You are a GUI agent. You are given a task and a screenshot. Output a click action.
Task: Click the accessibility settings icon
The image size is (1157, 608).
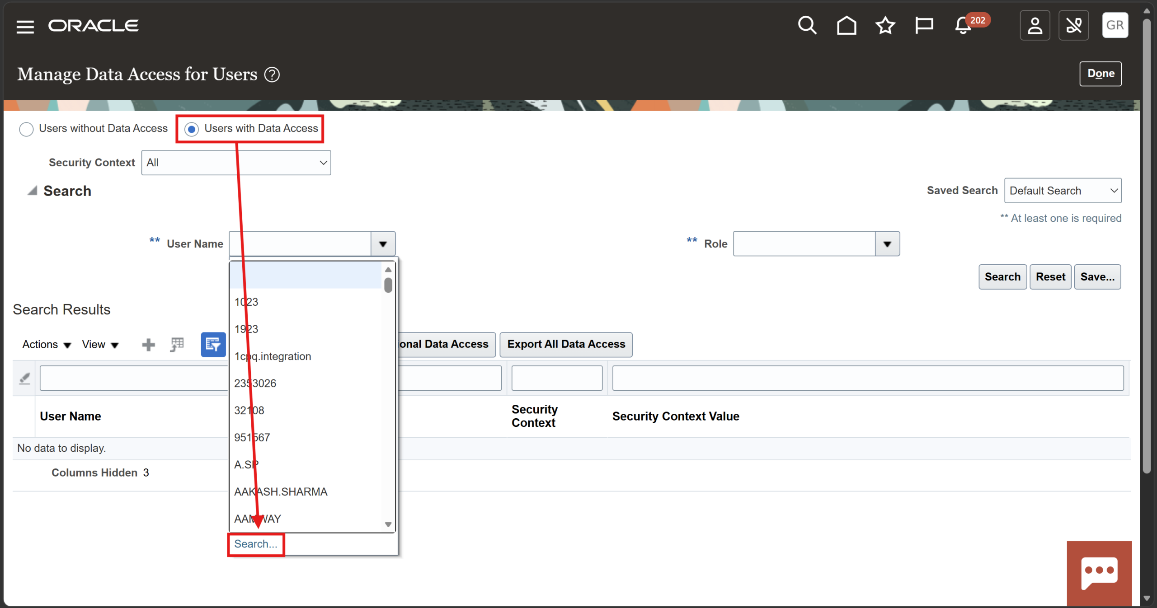[1073, 25]
